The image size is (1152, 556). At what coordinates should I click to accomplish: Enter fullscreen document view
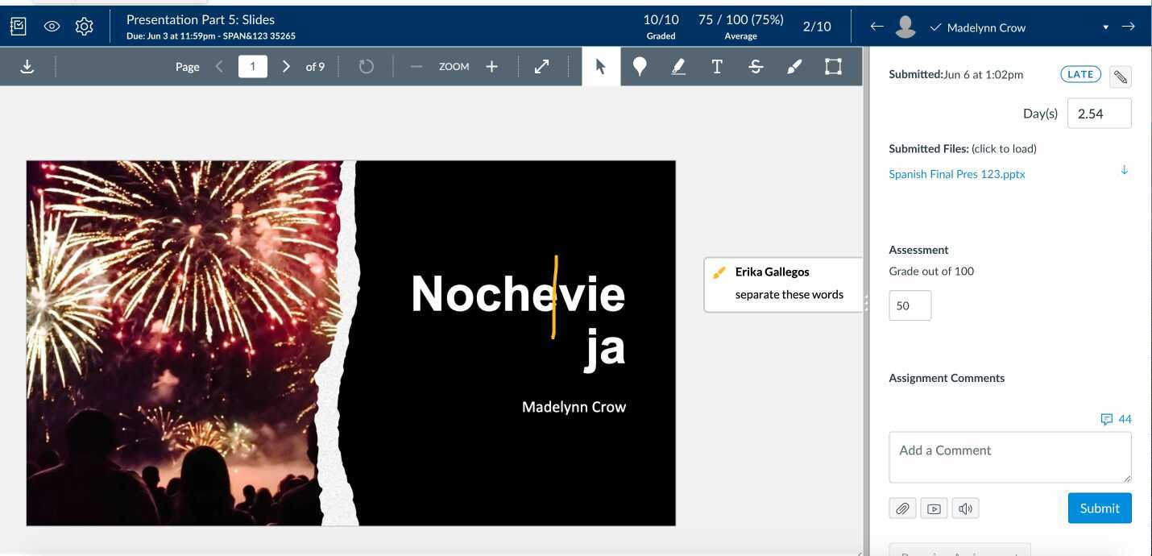(542, 66)
